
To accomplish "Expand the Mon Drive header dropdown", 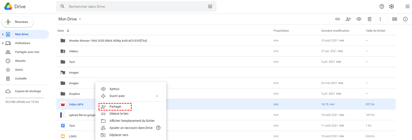I will click(x=80, y=19).
